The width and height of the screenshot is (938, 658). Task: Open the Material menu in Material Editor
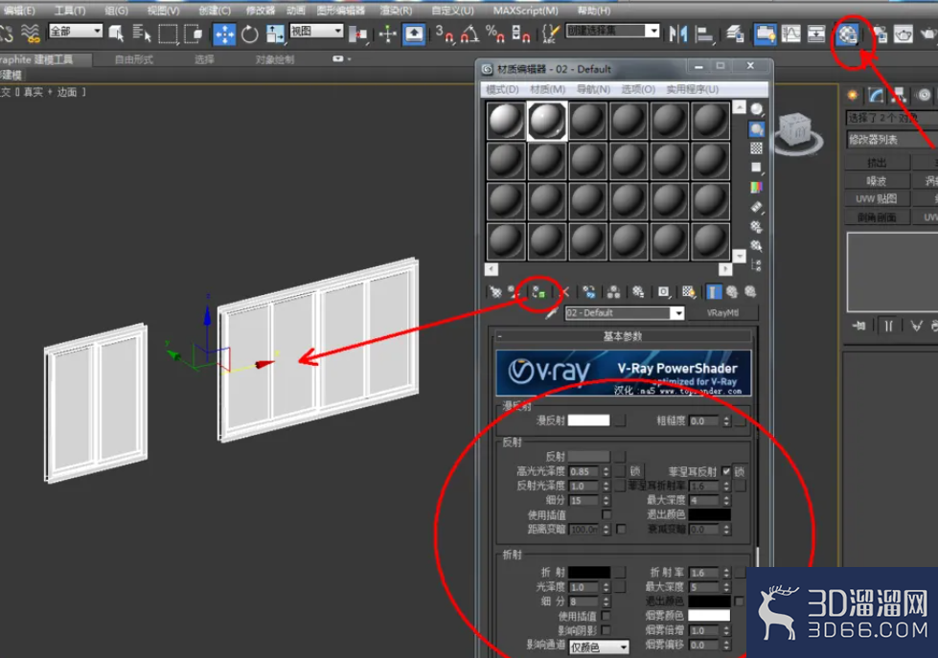click(x=547, y=89)
